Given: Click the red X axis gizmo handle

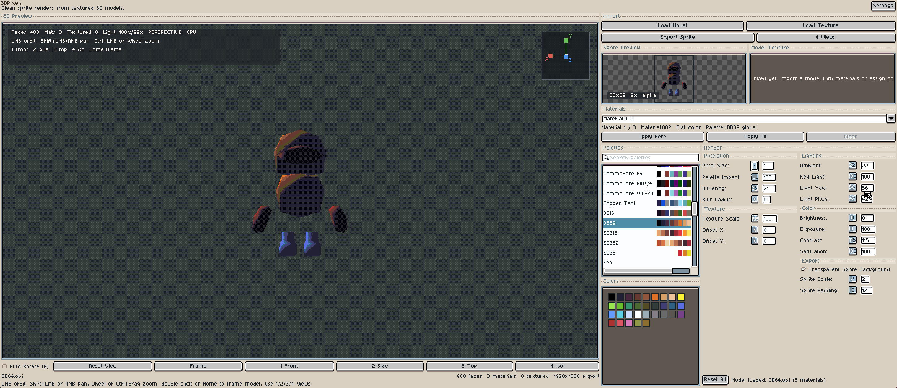Looking at the screenshot, I should pos(551,56).
